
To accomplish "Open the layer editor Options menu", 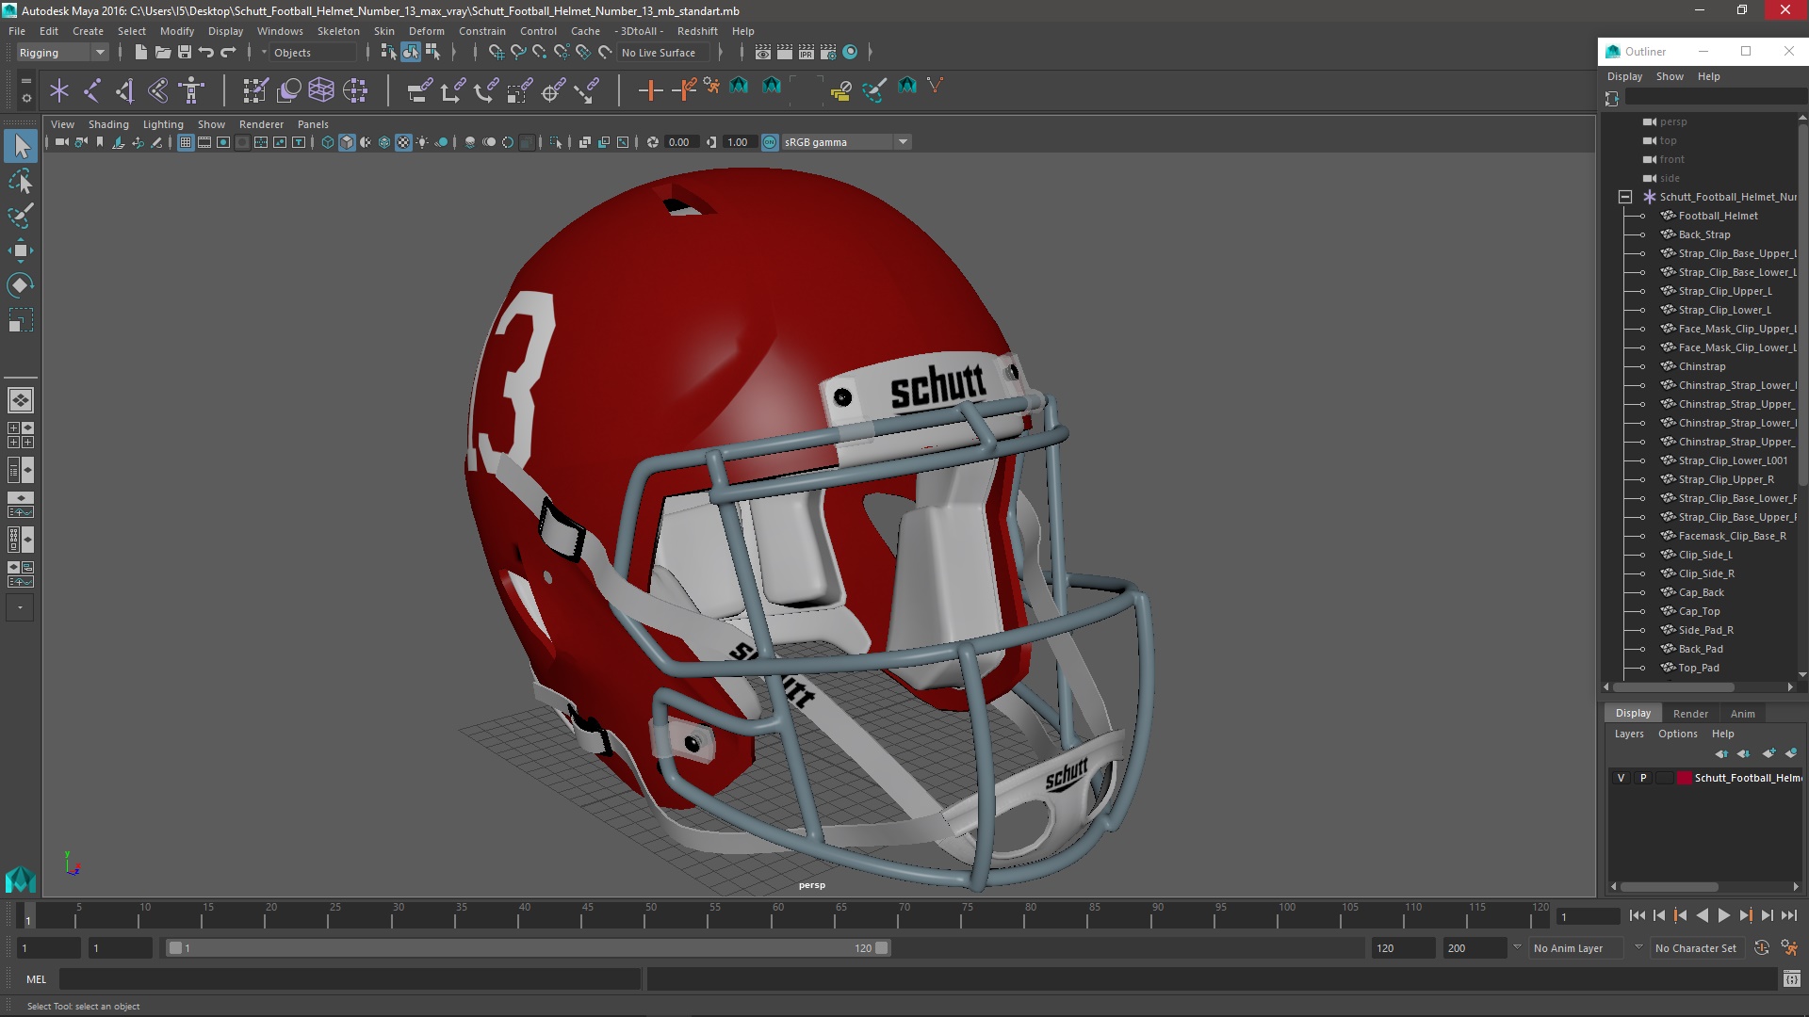I will (x=1677, y=734).
